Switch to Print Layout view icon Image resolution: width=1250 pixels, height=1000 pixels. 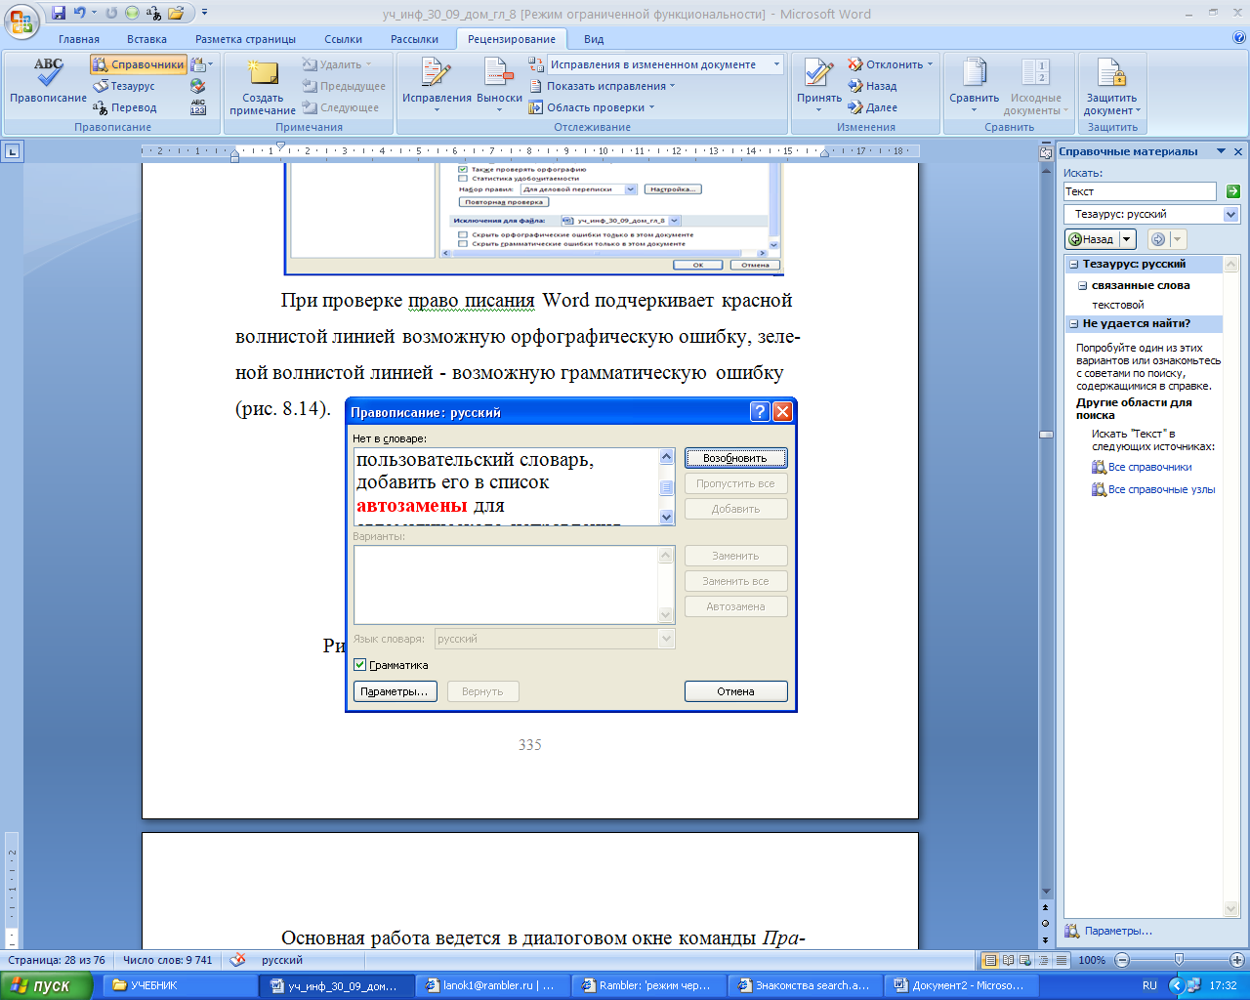click(989, 960)
